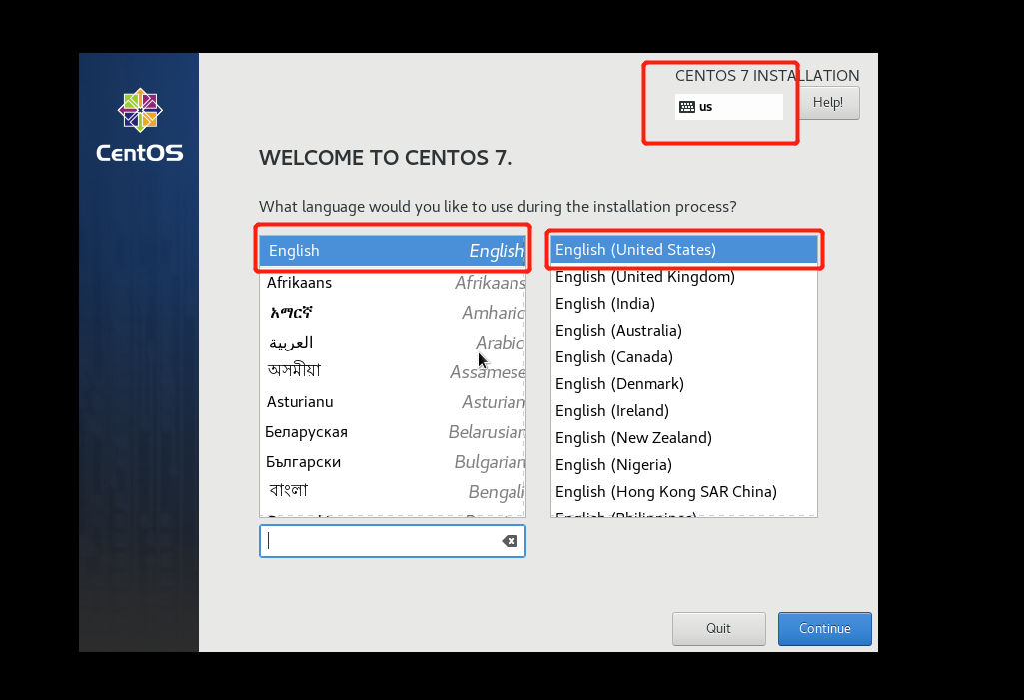Choose English (Canada) locale
This screenshot has width=1024, height=700.
pyautogui.click(x=683, y=357)
